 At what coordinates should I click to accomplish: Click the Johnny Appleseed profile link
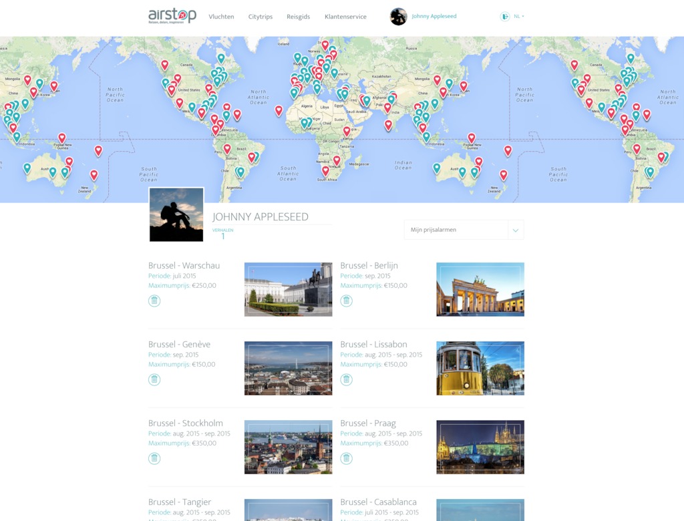[x=434, y=16]
